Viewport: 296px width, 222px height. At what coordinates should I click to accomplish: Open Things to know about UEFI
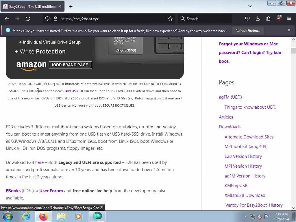[x=250, y=107]
